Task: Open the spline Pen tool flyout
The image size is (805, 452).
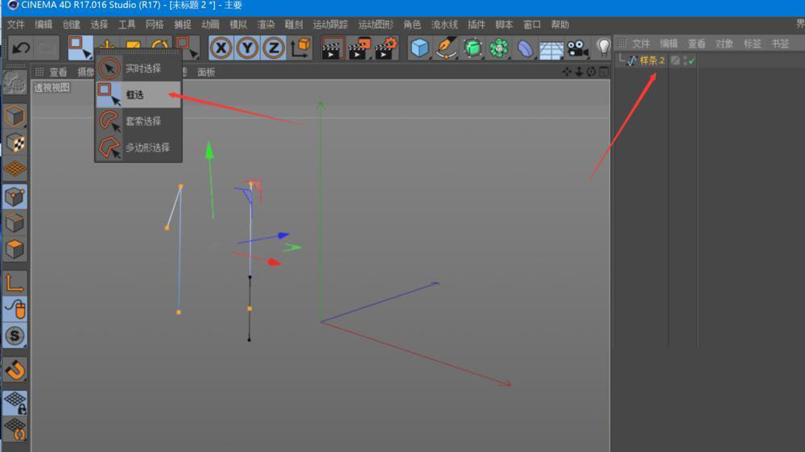Action: [x=446, y=48]
